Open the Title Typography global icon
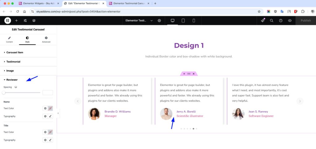The height and width of the screenshot is (149, 316). tap(45, 140)
